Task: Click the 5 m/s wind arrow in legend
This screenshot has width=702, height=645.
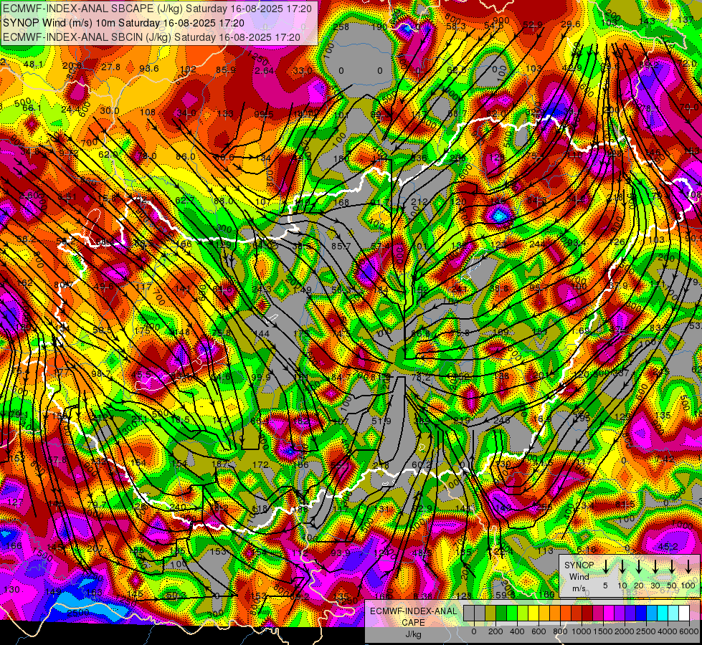Action: [x=605, y=566]
